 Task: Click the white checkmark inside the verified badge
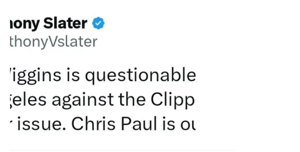(98, 23)
